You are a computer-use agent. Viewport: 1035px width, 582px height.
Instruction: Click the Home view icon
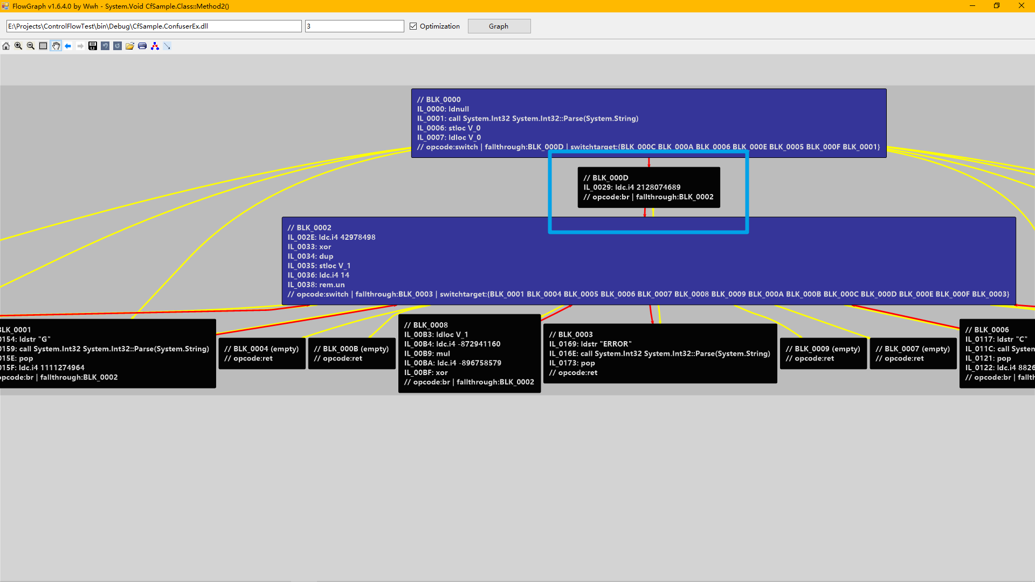(x=6, y=46)
